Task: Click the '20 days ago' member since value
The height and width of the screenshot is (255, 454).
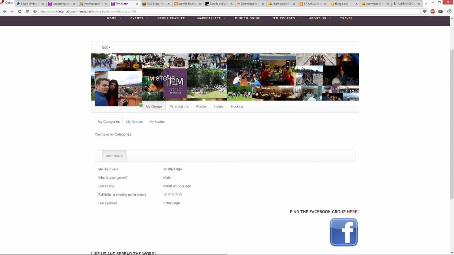Action: (173, 169)
